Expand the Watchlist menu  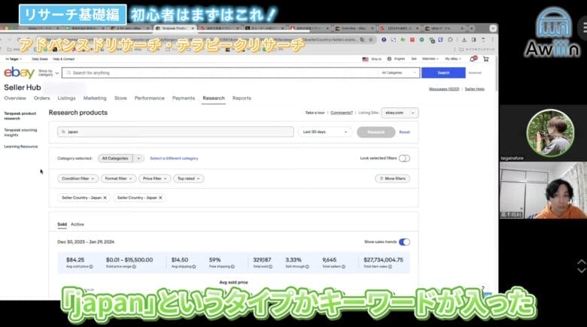430,59
